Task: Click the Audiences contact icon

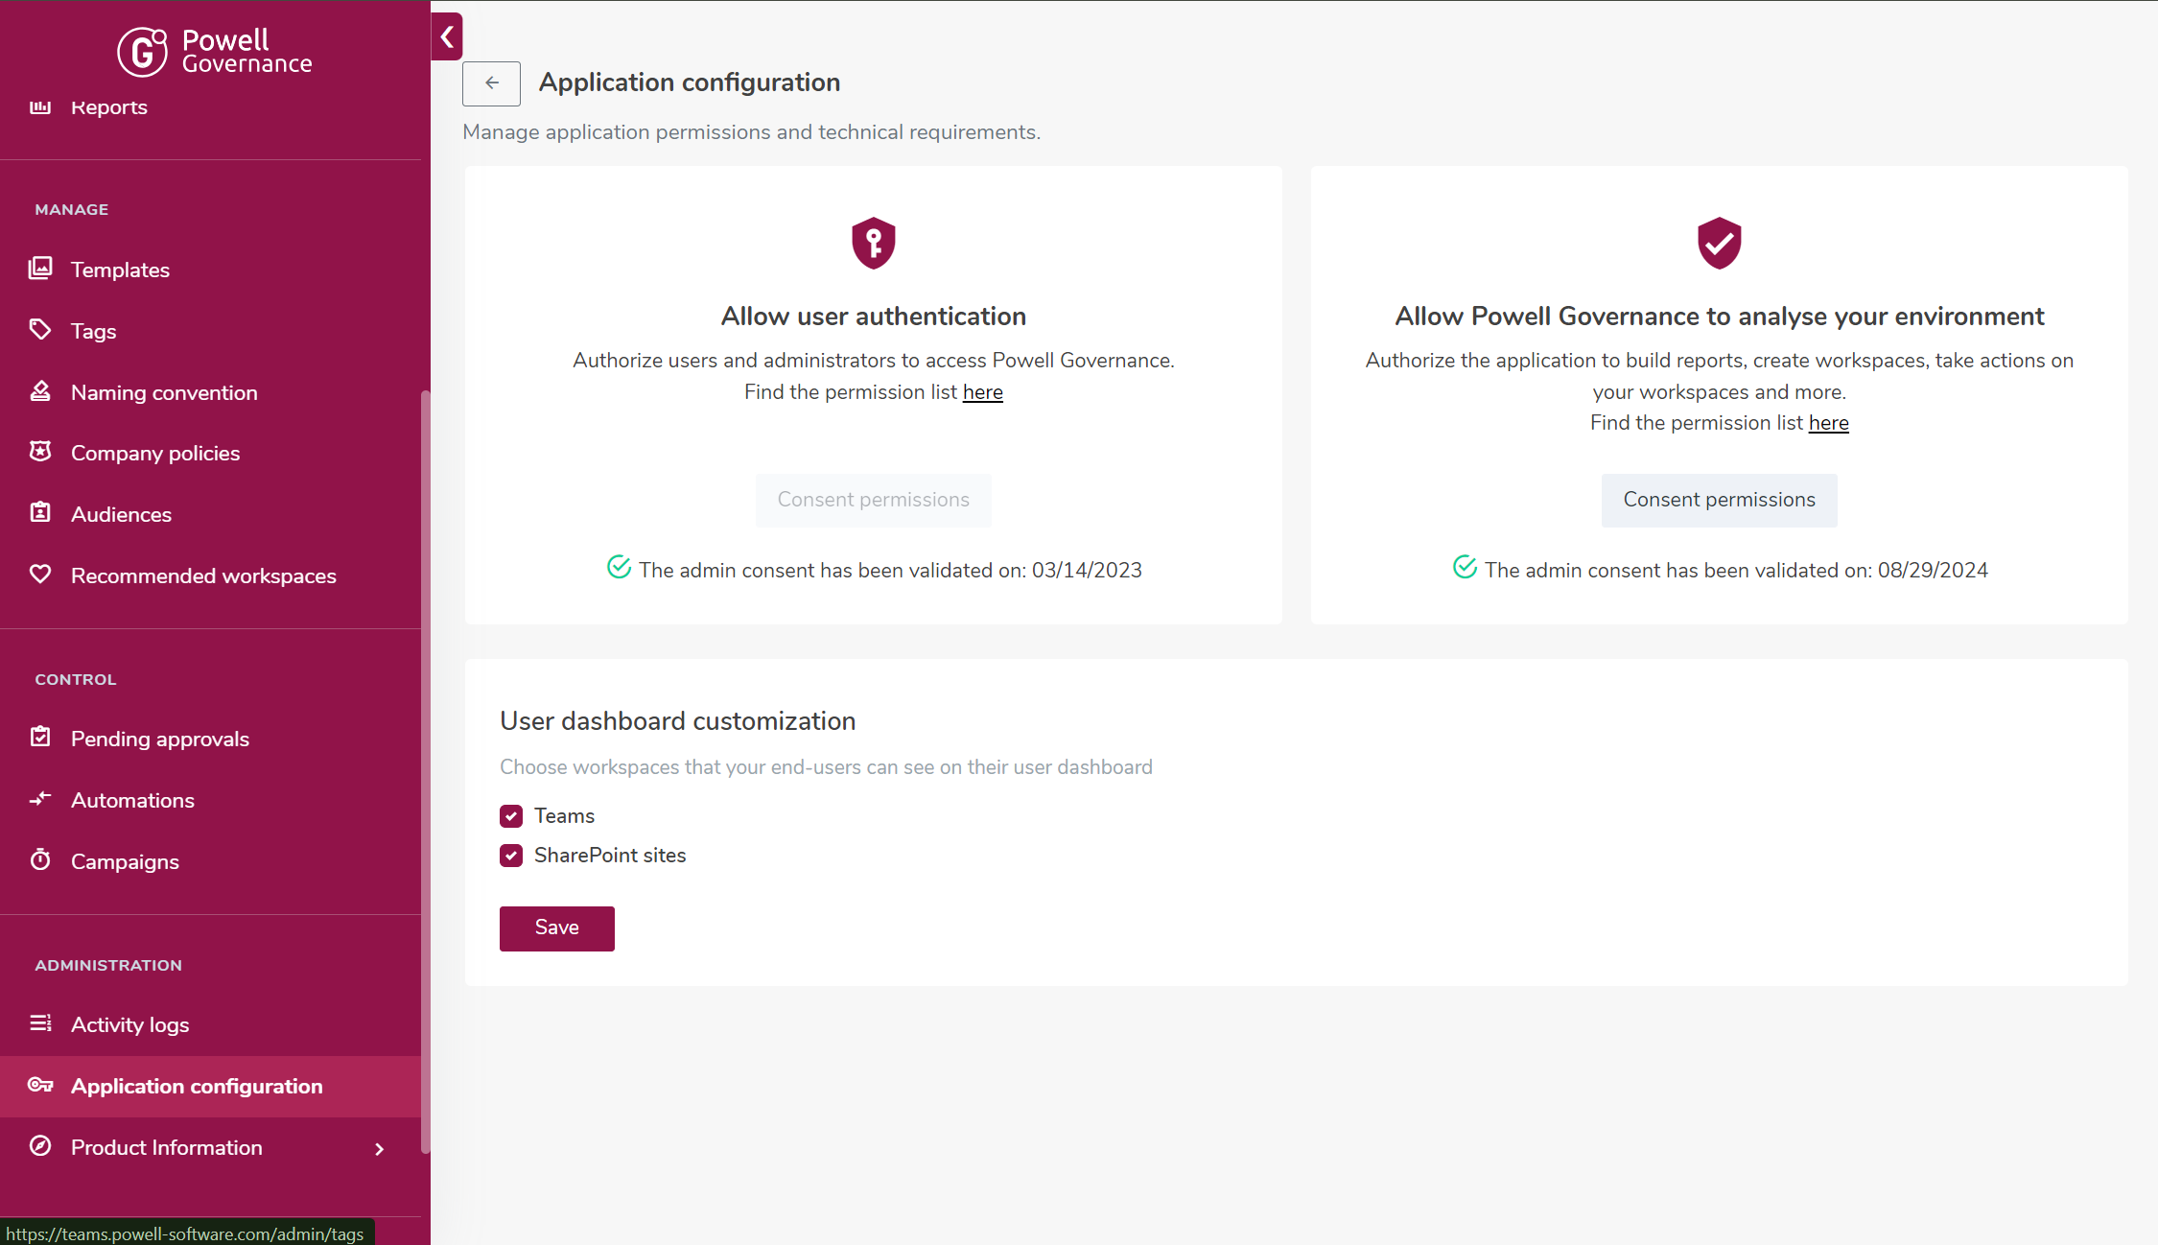Action: [x=40, y=513]
